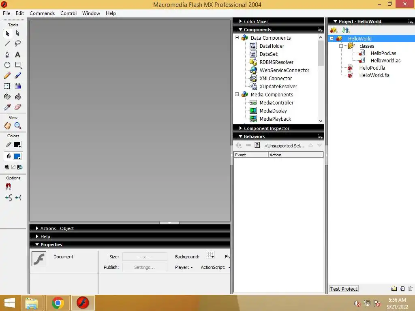Open the Background color swatch
The width and height of the screenshot is (415, 311).
[x=210, y=255]
